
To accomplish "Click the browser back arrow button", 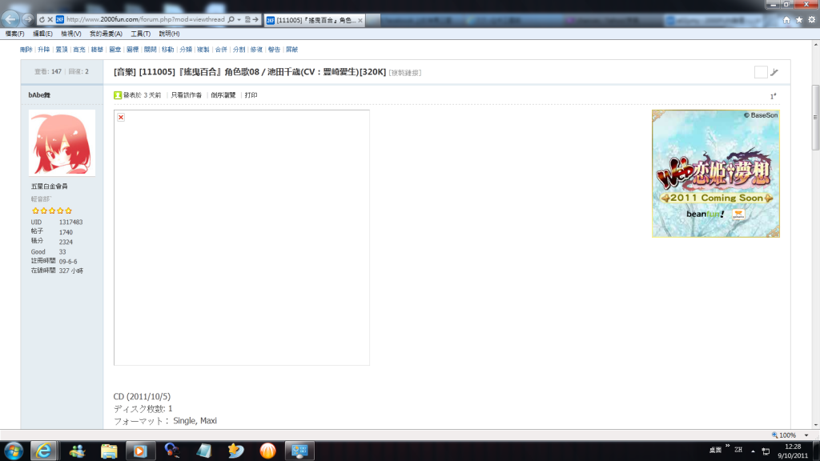I will (x=12, y=18).
